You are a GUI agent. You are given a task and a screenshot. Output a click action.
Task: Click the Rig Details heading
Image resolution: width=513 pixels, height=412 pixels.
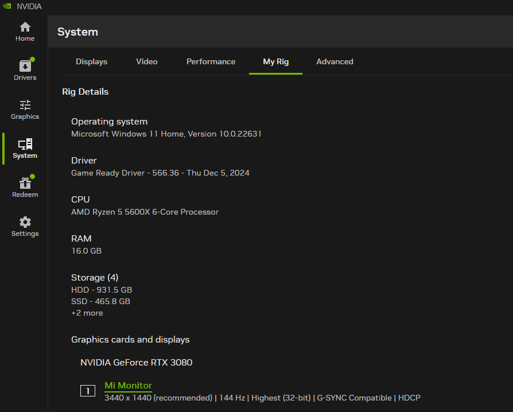tap(85, 92)
